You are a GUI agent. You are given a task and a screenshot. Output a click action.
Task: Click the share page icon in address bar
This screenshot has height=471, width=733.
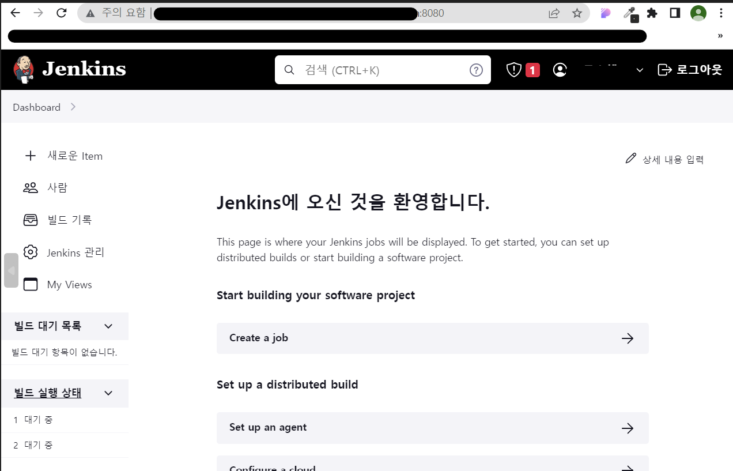[x=554, y=13]
